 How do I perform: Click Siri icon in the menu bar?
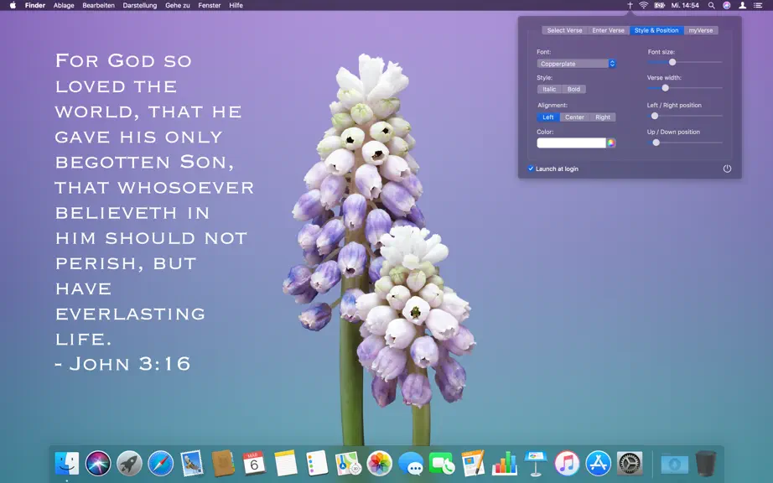727,5
